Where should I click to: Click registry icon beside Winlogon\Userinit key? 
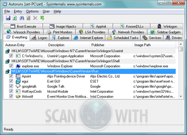(7, 51)
